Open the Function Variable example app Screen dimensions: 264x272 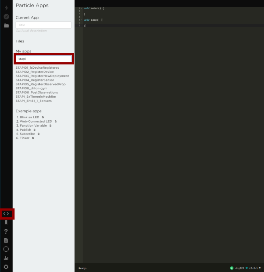[33, 125]
